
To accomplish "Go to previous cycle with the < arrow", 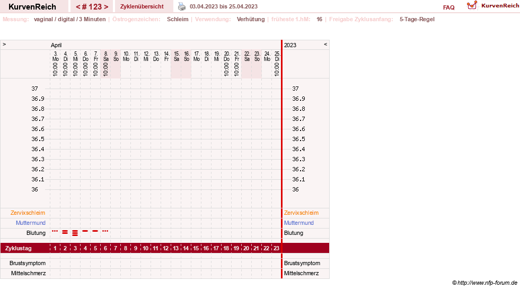I will coord(78,7).
